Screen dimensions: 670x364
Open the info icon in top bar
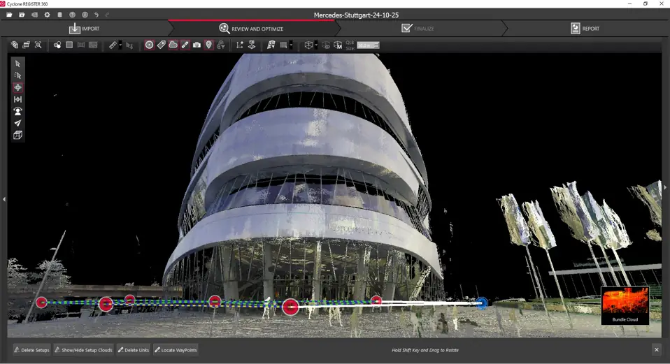[x=85, y=15]
